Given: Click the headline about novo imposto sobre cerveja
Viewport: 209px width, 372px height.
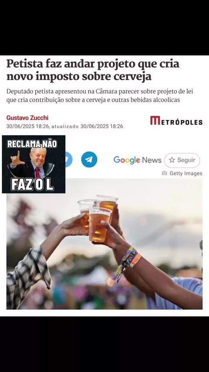Looking at the screenshot, I should [x=93, y=70].
